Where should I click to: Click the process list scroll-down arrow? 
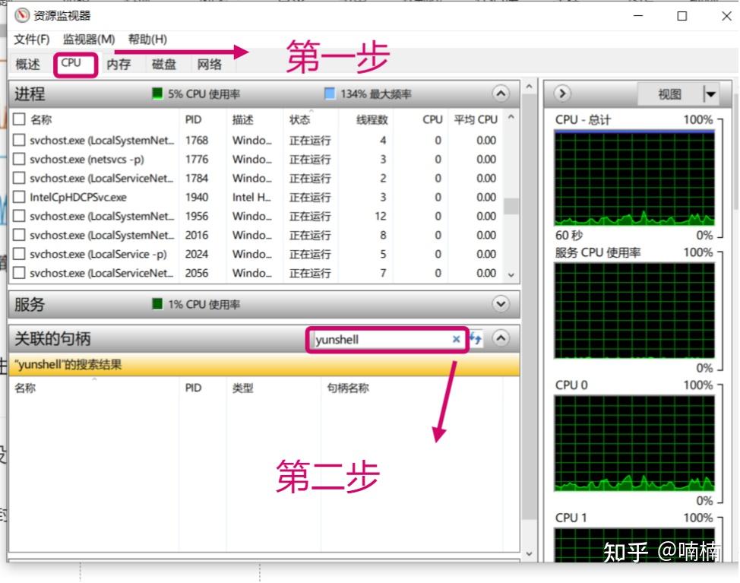[511, 274]
